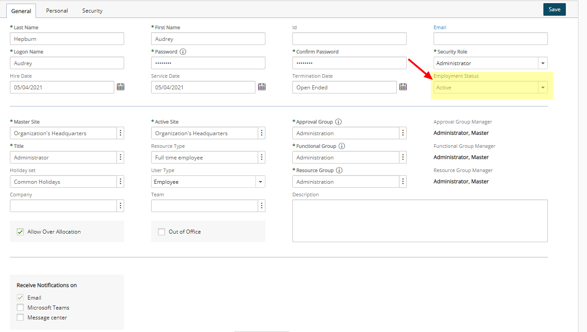Open Company field browse menu dots

coord(121,206)
